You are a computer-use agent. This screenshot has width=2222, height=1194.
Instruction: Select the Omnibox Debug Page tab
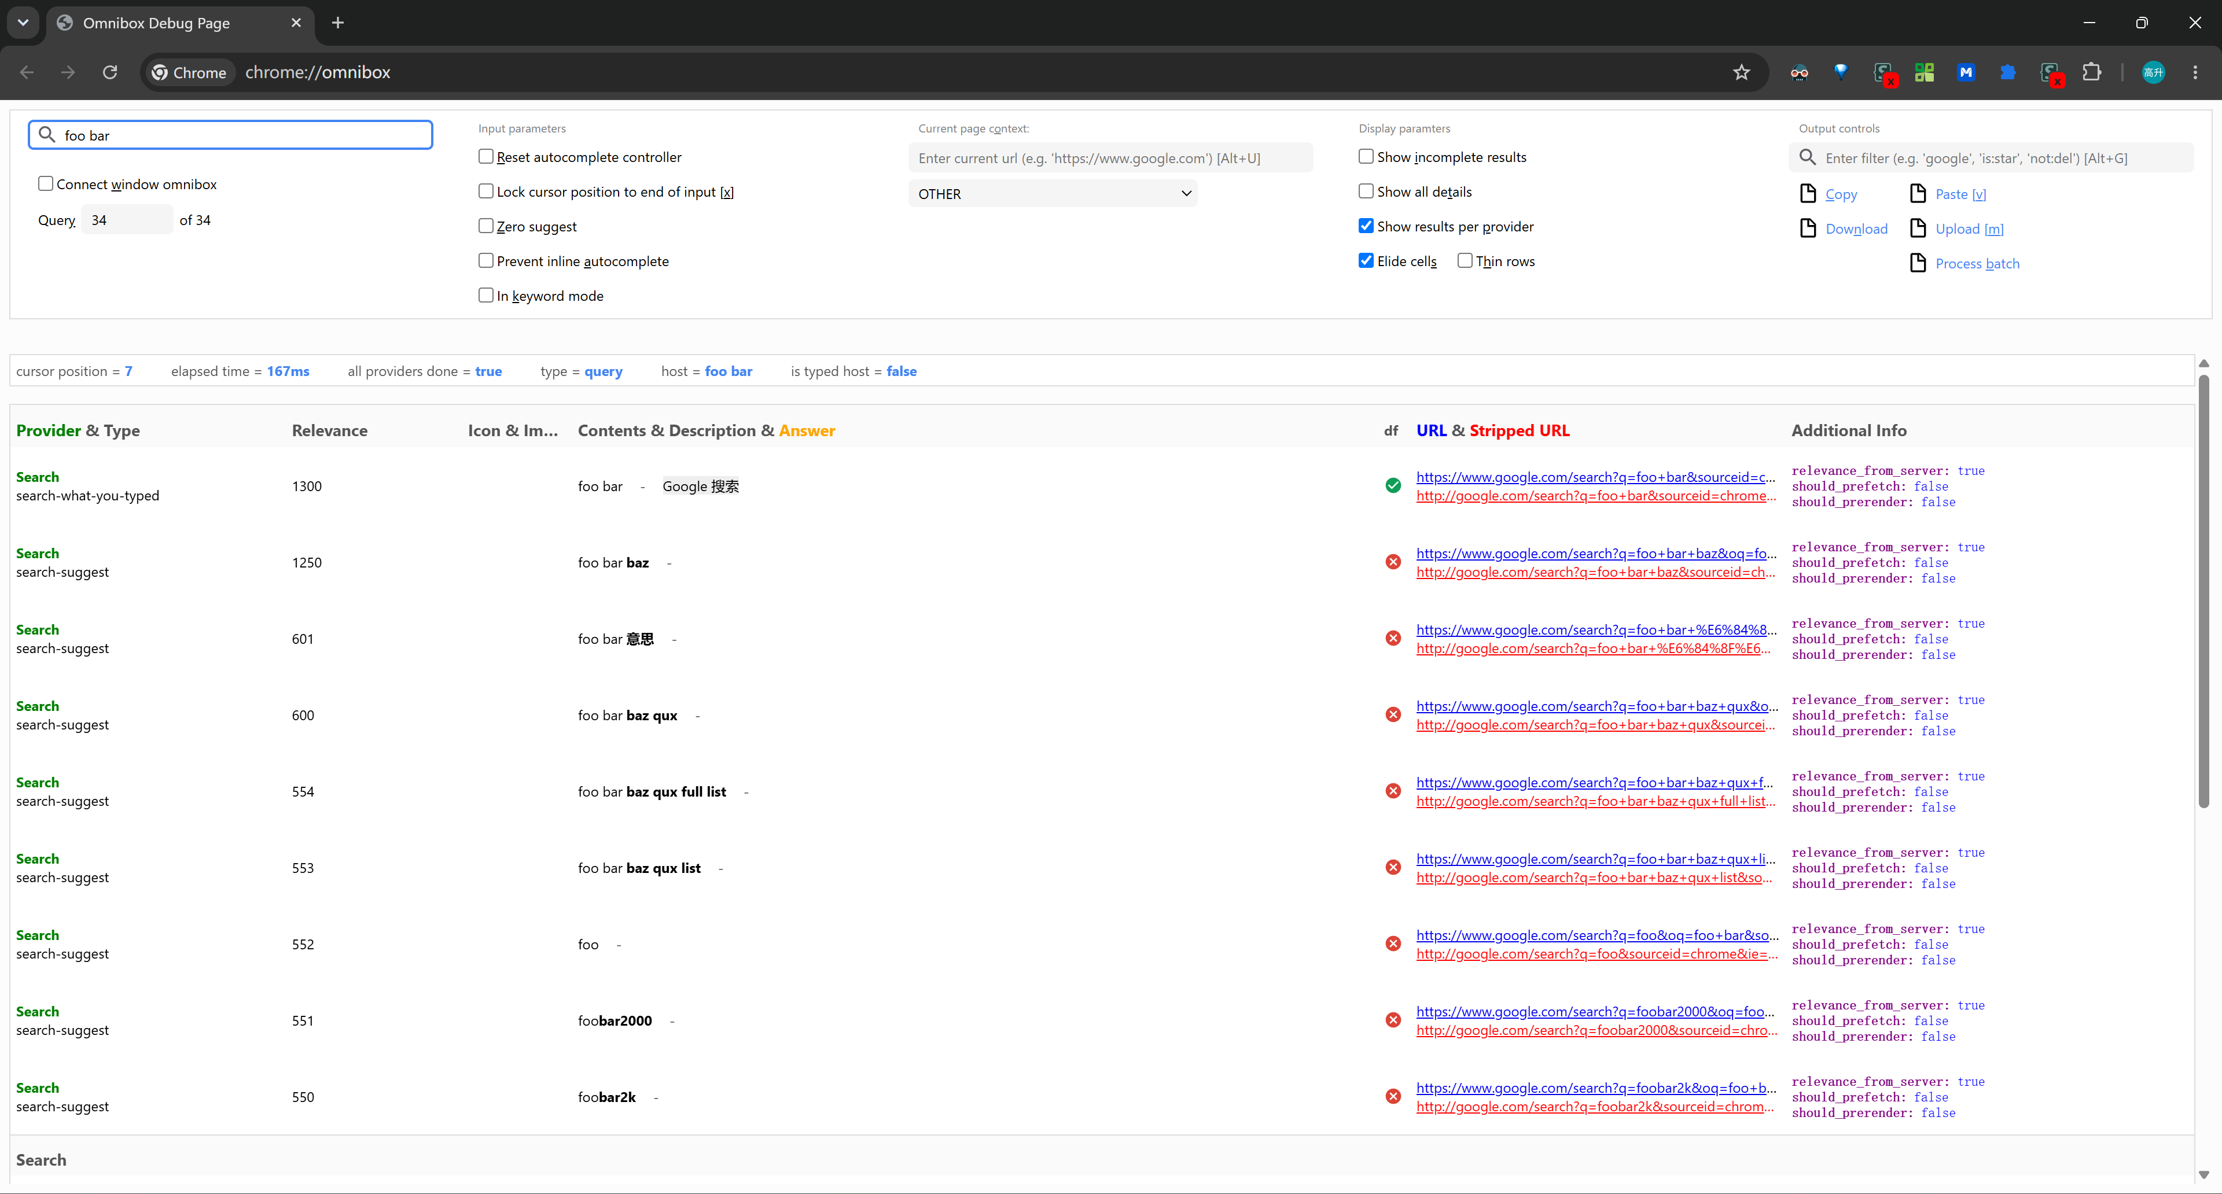179,23
